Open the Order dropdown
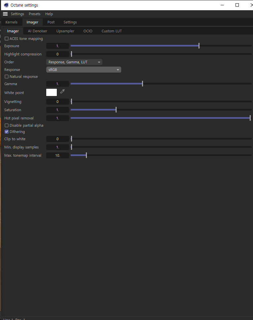This screenshot has height=320, width=253. (74, 62)
